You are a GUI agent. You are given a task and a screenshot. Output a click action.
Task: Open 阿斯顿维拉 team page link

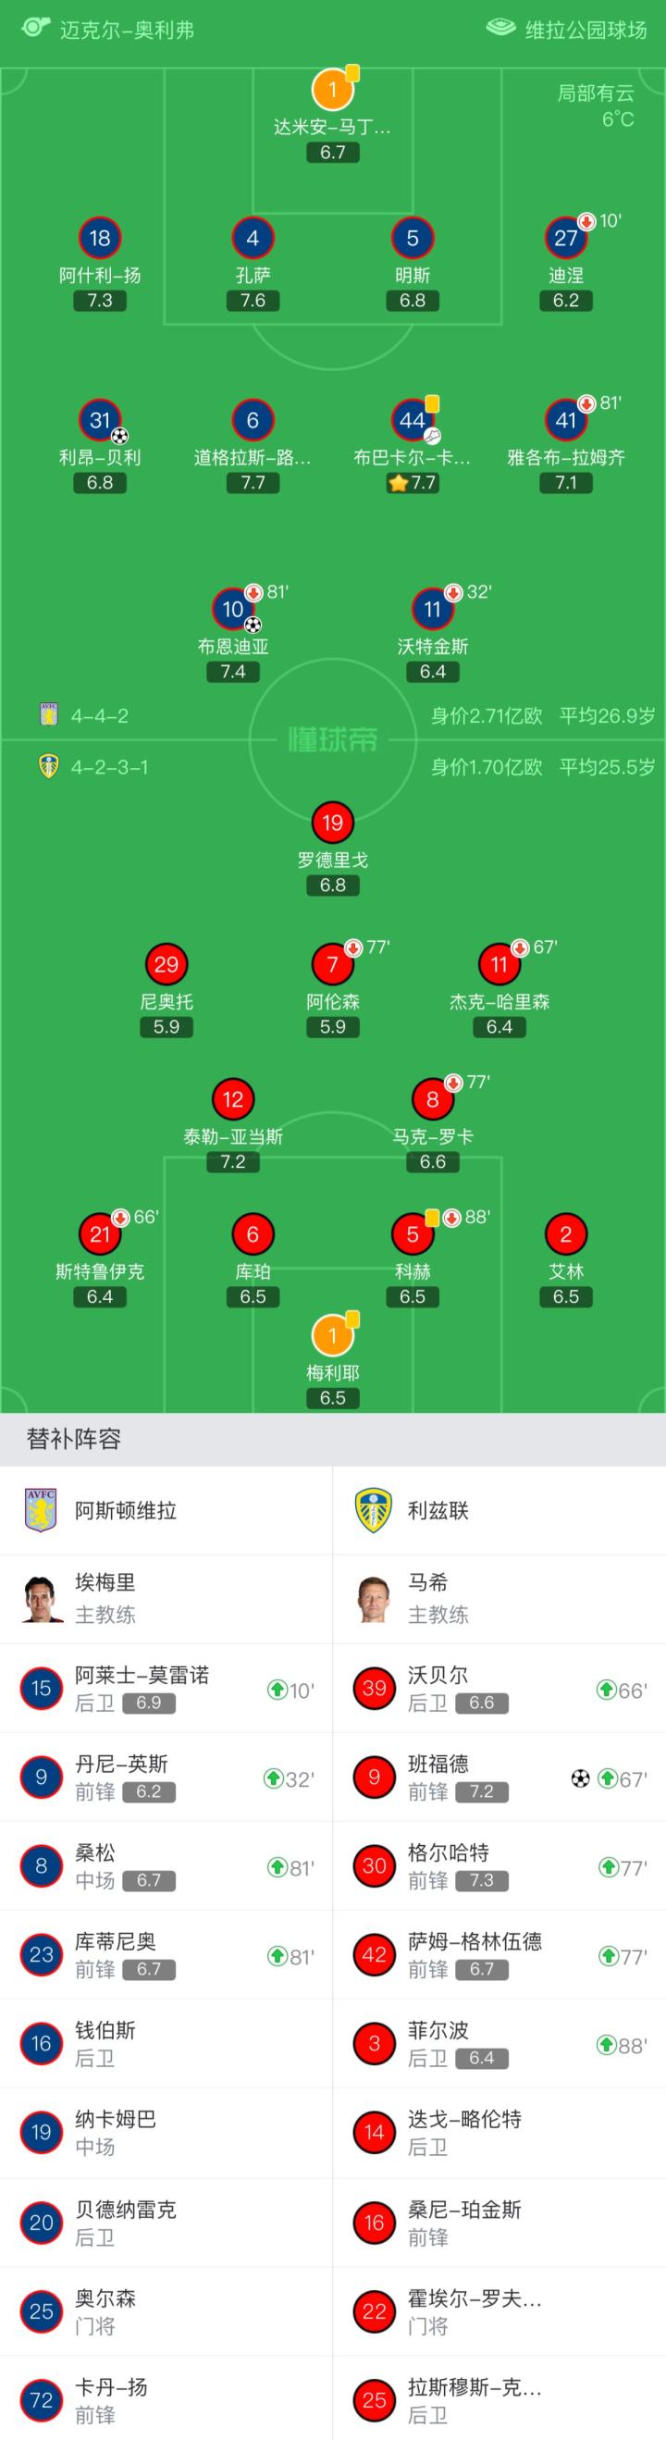point(125,1510)
